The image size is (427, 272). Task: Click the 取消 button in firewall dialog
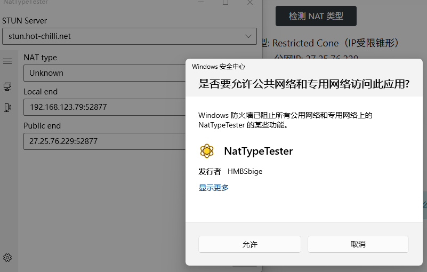[358, 244]
